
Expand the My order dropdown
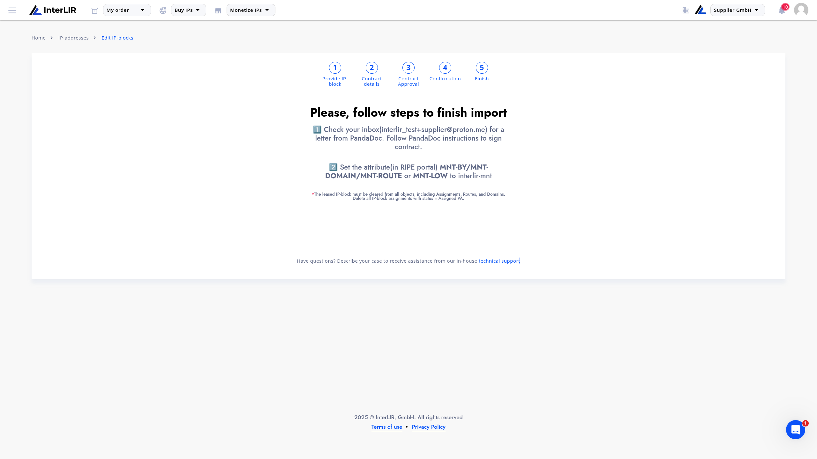point(127,10)
